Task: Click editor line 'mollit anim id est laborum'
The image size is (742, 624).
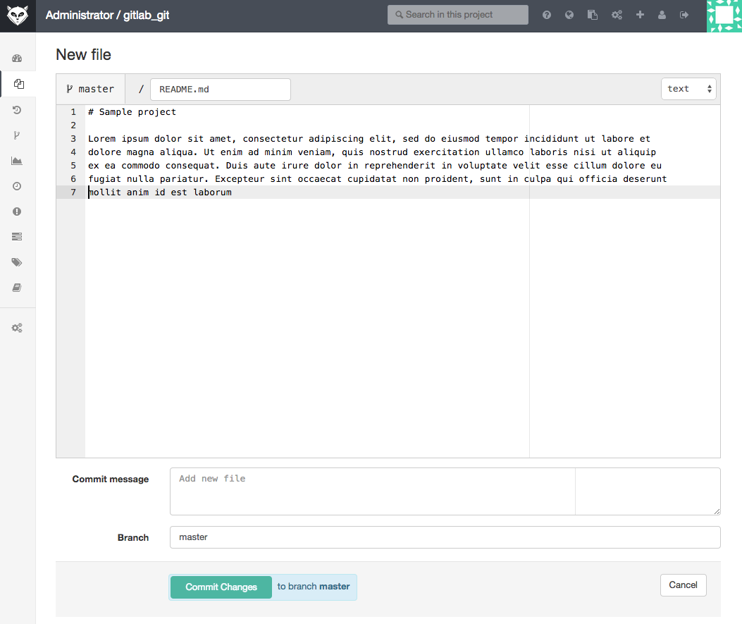Action: [160, 192]
